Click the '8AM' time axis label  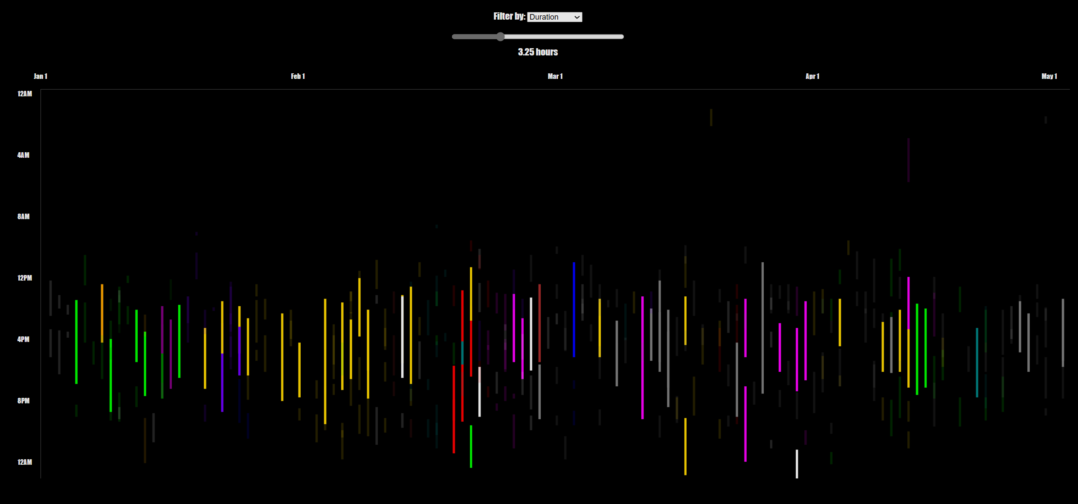point(23,217)
